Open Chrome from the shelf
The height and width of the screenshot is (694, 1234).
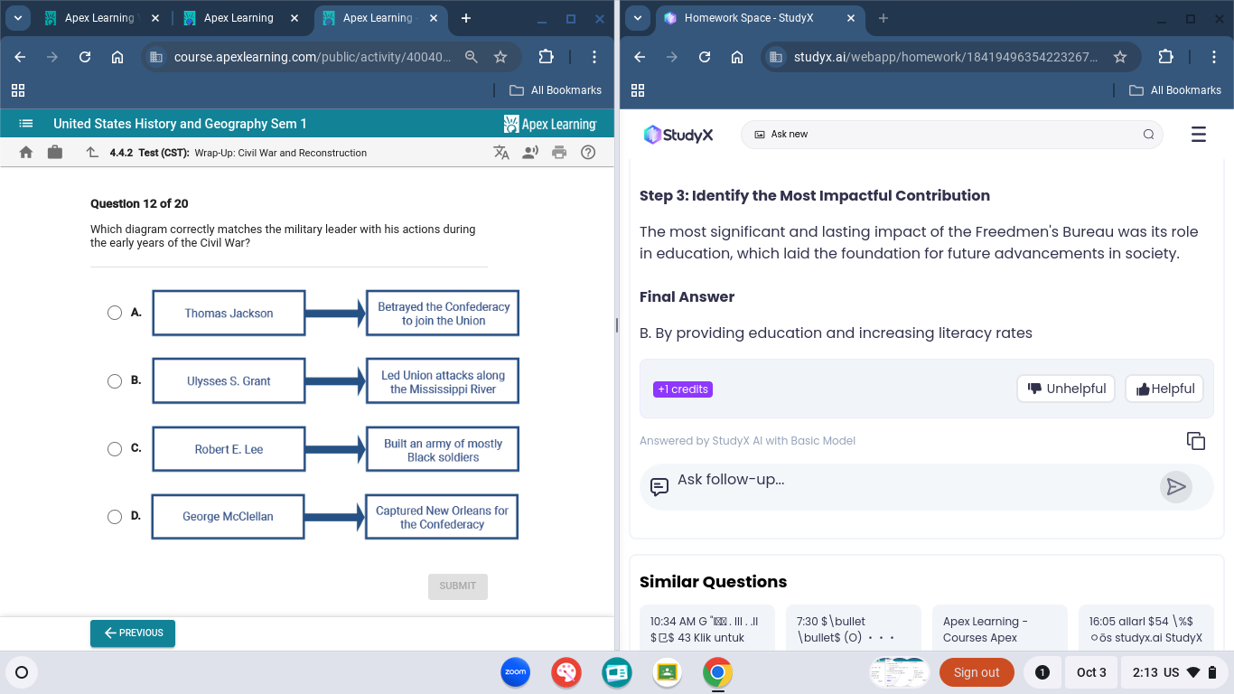[717, 672]
